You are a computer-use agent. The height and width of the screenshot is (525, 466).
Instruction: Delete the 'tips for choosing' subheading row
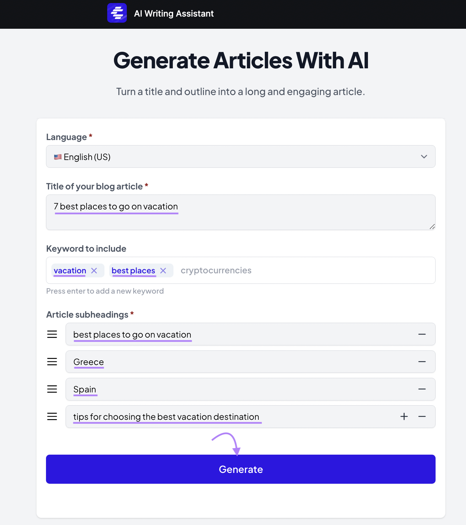[x=422, y=416]
